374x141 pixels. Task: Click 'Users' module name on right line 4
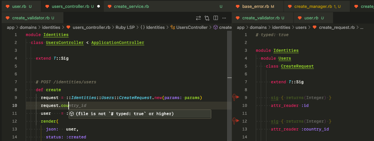click(285, 58)
